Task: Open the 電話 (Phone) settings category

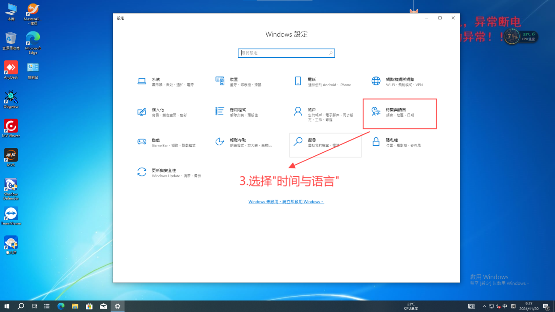Action: tap(322, 82)
